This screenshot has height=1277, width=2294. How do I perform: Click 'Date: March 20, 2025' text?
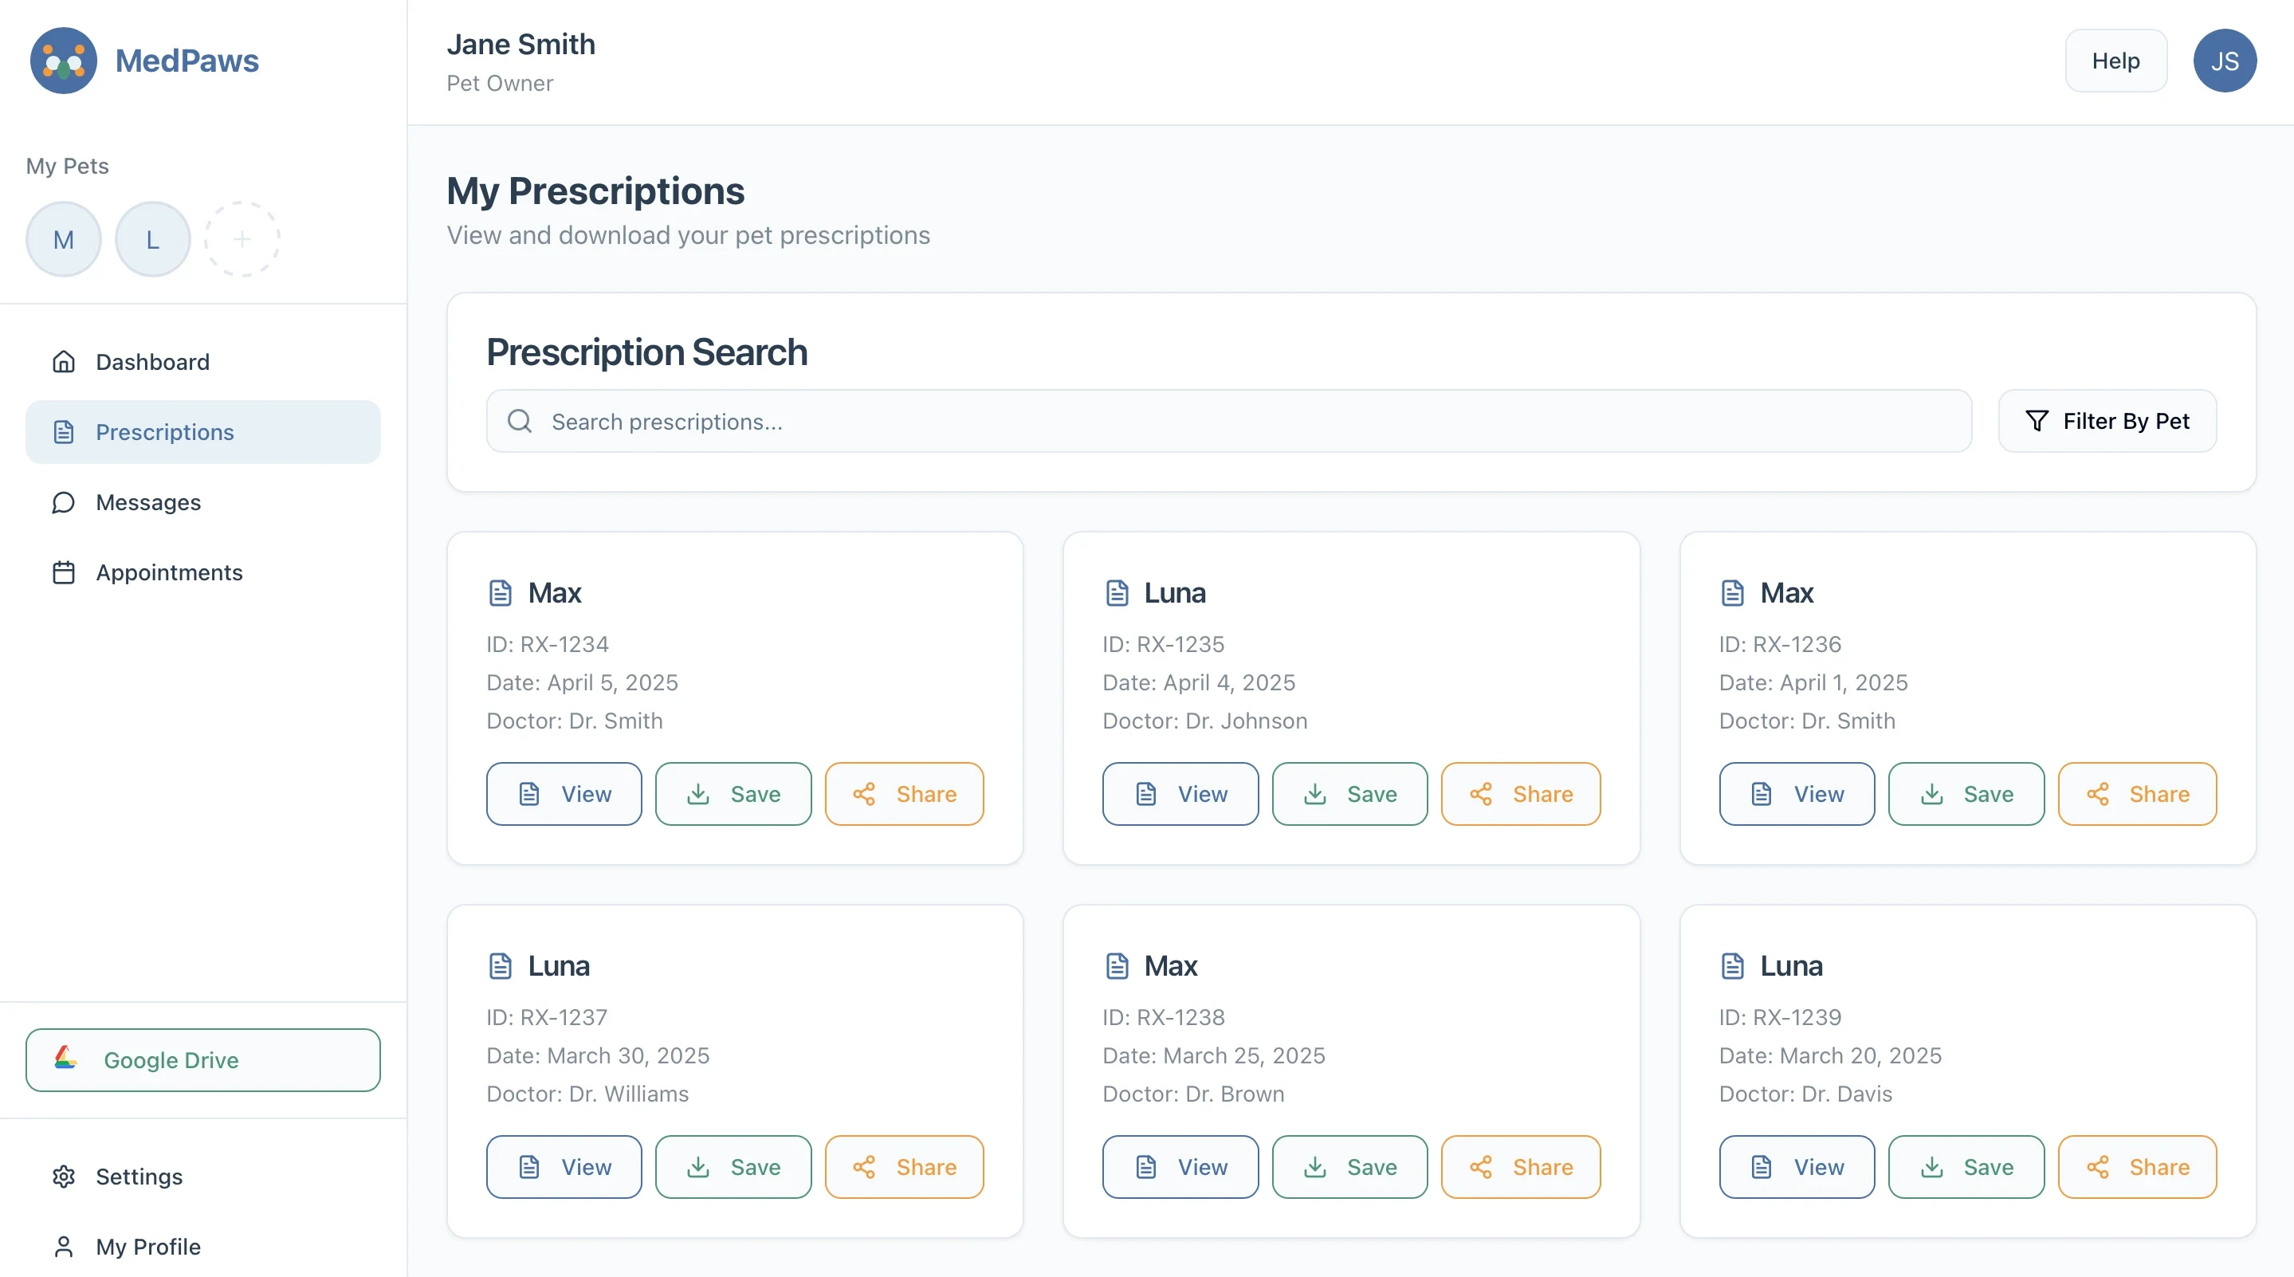click(x=1830, y=1055)
